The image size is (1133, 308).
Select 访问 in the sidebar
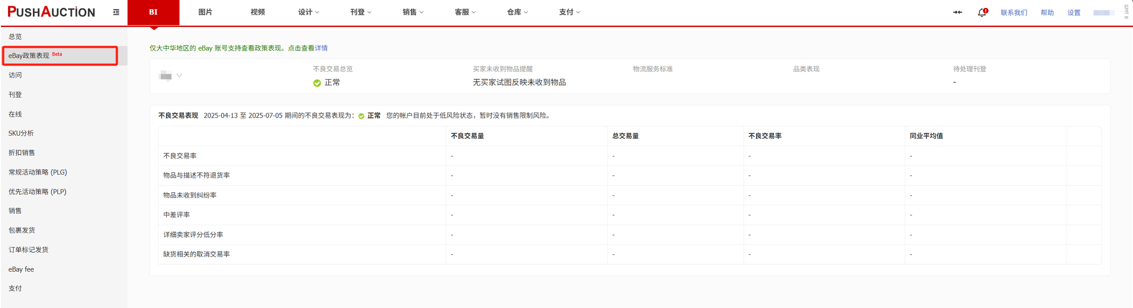coord(64,75)
